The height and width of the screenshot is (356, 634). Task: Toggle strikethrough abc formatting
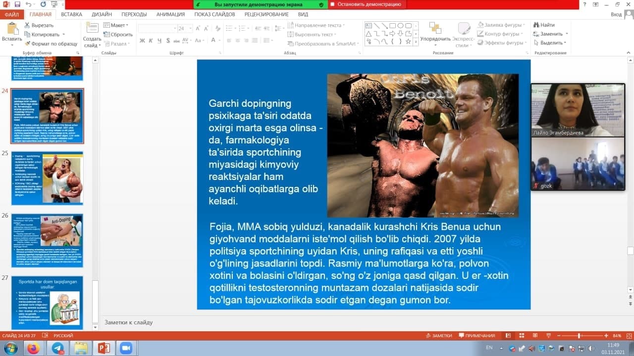point(177,41)
